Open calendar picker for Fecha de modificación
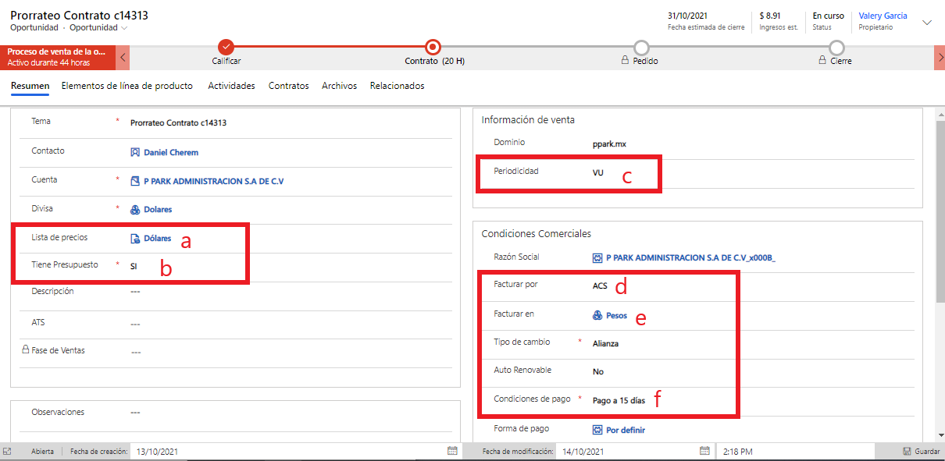 tap(704, 451)
